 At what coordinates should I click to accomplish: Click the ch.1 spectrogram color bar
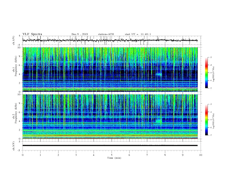click(x=207, y=73)
